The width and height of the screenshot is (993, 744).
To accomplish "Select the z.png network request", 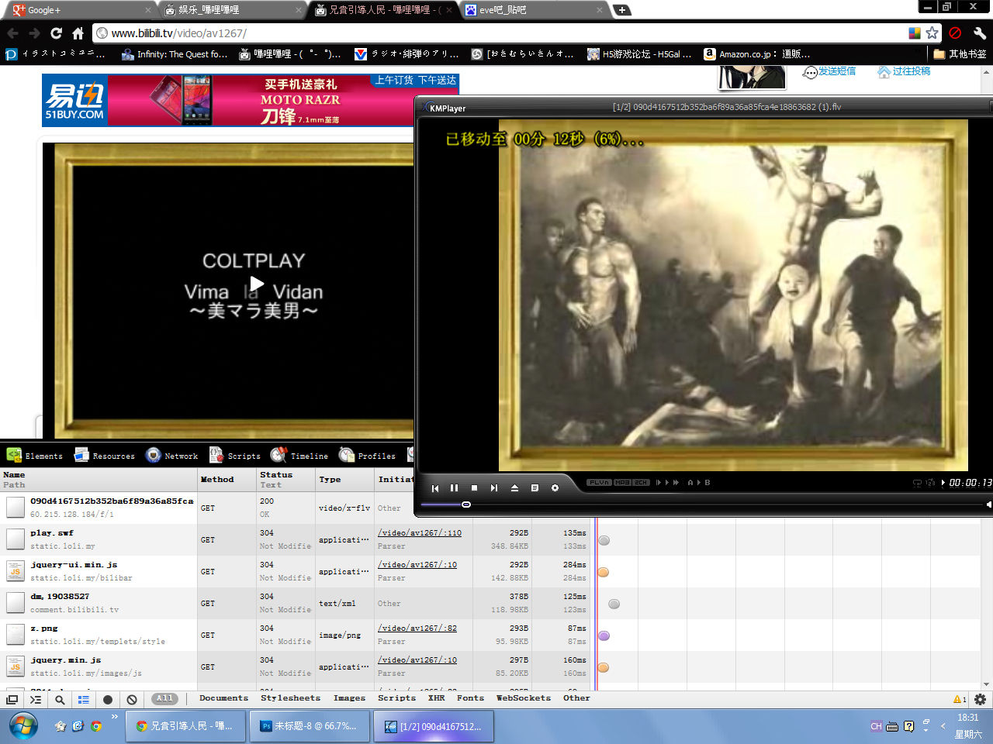I will (99, 635).
